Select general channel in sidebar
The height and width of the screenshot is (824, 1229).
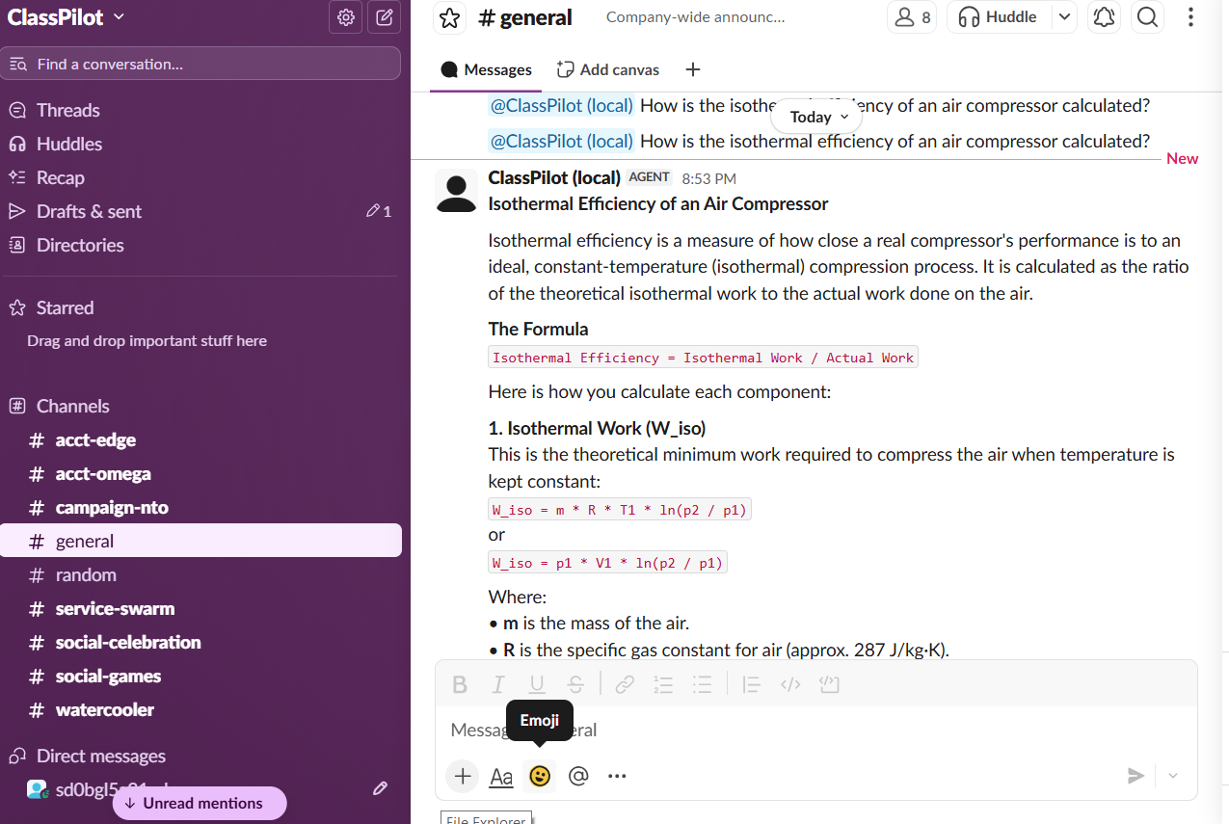pos(200,541)
